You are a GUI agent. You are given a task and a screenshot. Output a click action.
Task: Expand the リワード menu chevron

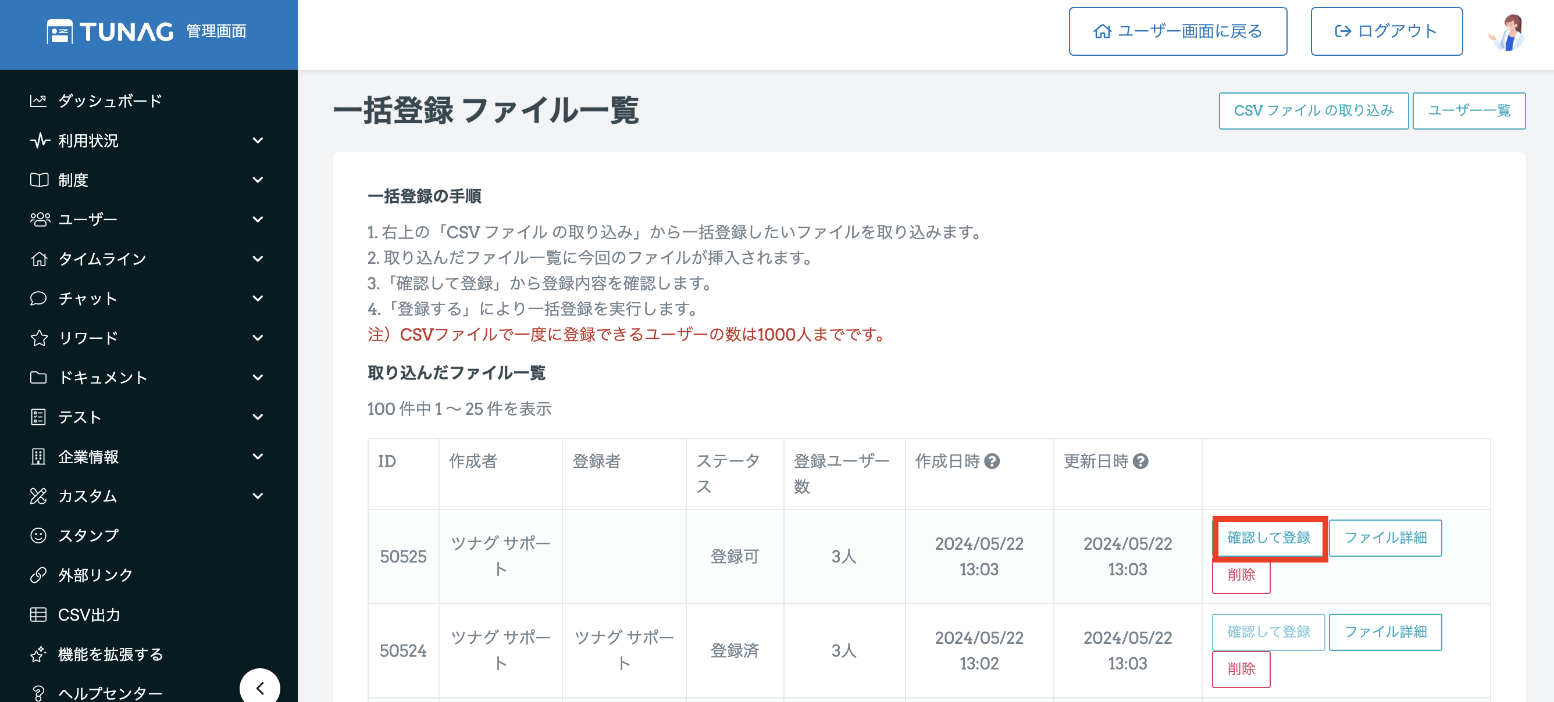point(258,338)
